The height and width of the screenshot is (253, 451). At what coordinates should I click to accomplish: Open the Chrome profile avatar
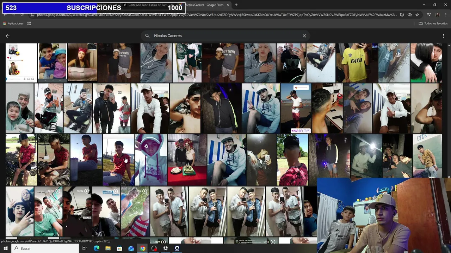coord(437,15)
